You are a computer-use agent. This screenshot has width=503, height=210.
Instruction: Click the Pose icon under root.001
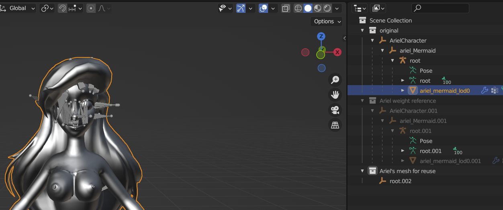(413, 141)
